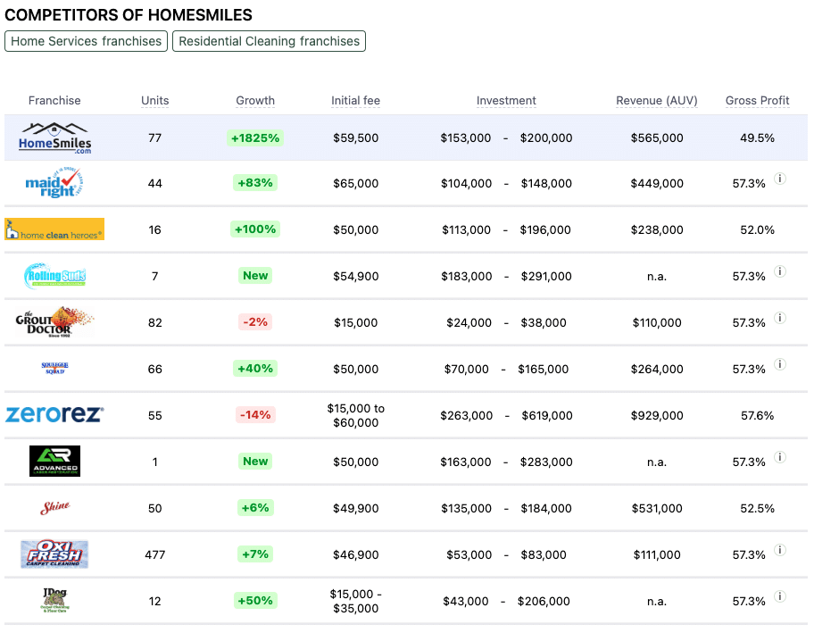This screenshot has width=814, height=641.
Task: Click the +50% growth badge
Action: point(255,601)
